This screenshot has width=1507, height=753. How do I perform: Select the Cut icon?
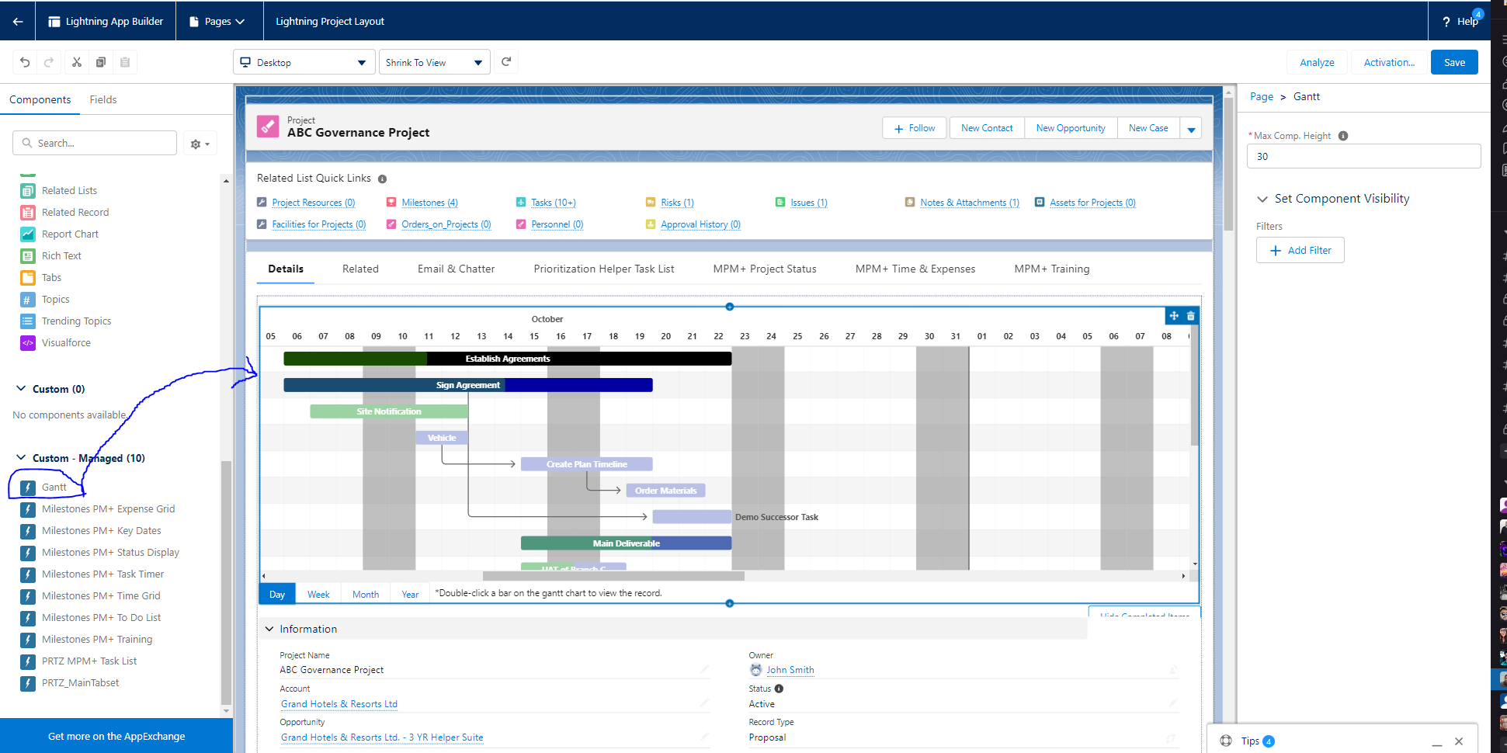[x=76, y=61]
